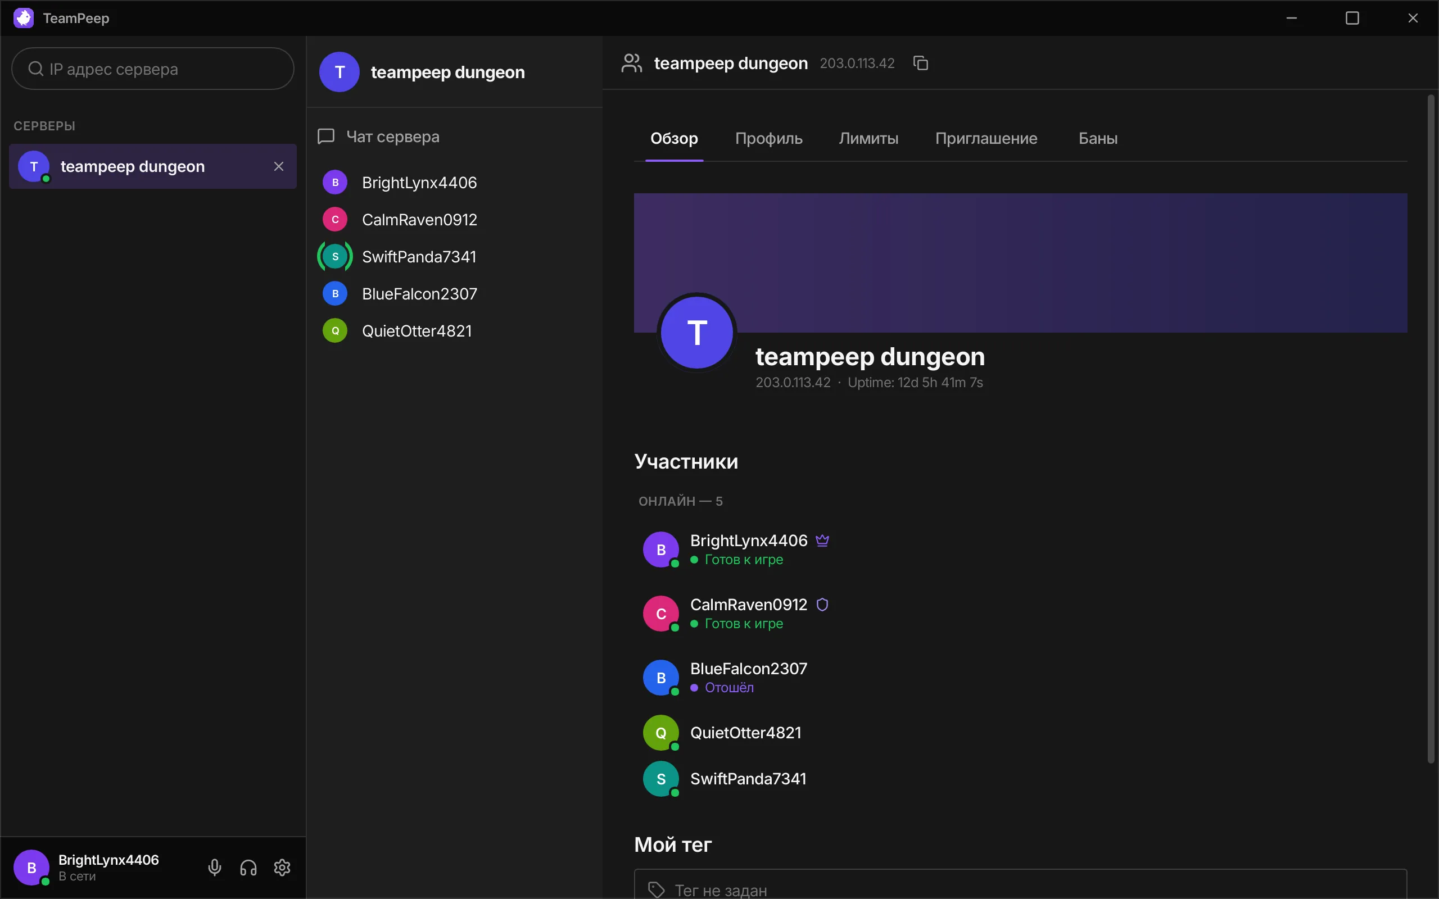Open the Приглашение tab

(x=986, y=139)
